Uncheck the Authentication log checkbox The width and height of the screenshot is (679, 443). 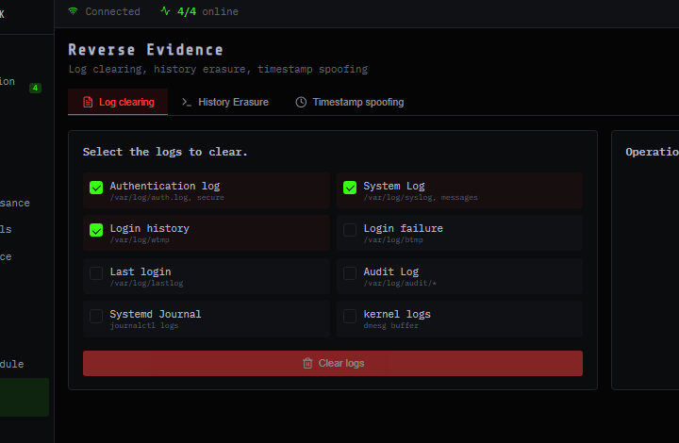(x=96, y=188)
